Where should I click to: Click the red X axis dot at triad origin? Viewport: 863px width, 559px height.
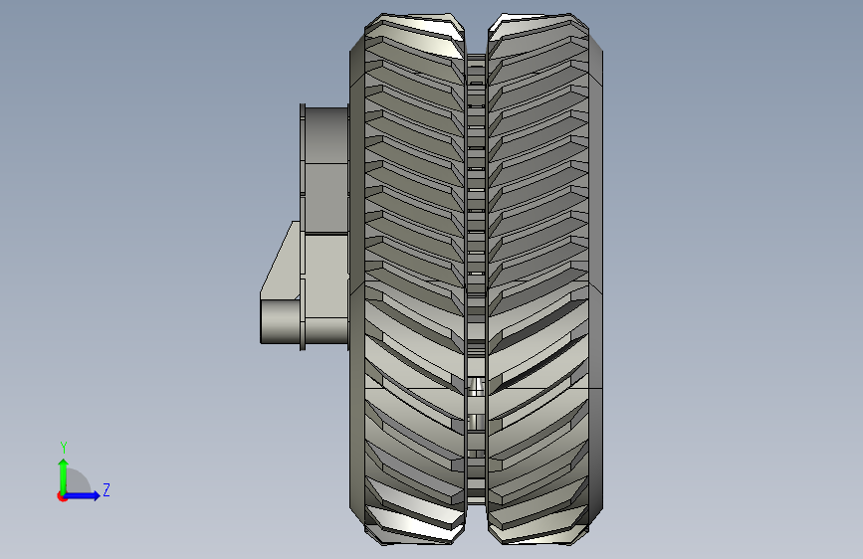point(62,496)
